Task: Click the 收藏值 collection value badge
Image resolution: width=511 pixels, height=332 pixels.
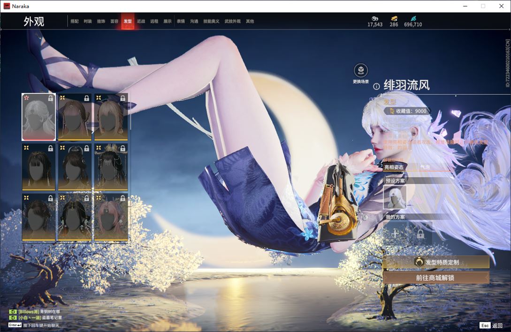Action: point(407,111)
